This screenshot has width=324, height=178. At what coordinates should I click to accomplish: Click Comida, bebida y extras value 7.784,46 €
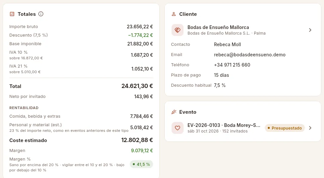pyautogui.click(x=142, y=116)
